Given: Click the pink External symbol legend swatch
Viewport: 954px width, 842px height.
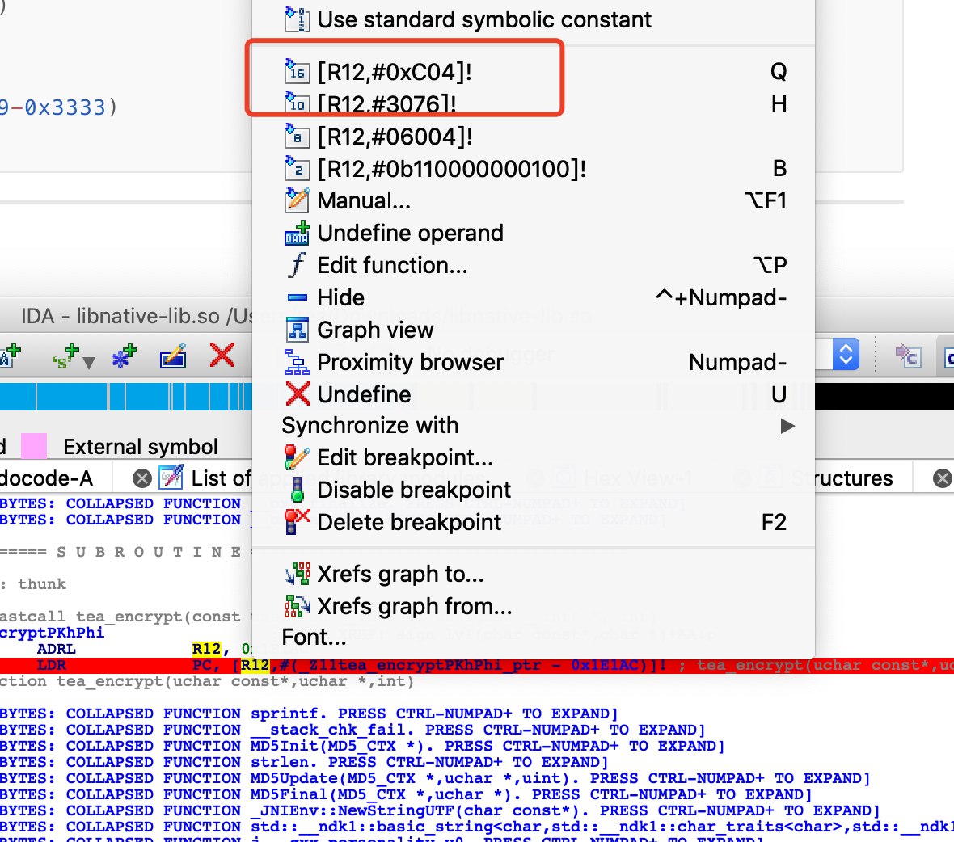Looking at the screenshot, I should [x=34, y=446].
